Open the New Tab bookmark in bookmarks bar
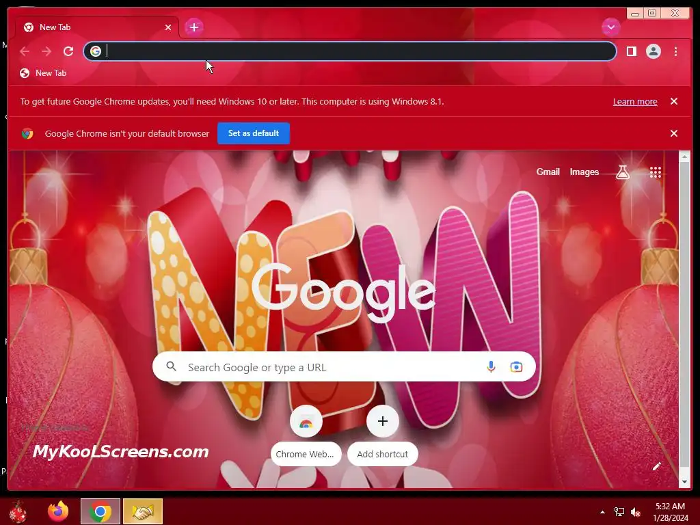This screenshot has height=525, width=700. [x=43, y=73]
